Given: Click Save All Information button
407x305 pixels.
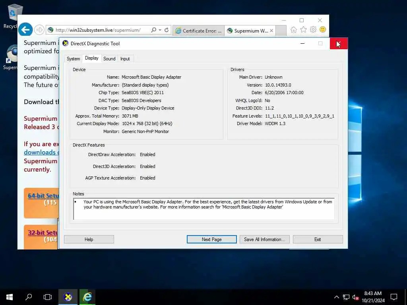Looking at the screenshot, I should tap(264, 239).
